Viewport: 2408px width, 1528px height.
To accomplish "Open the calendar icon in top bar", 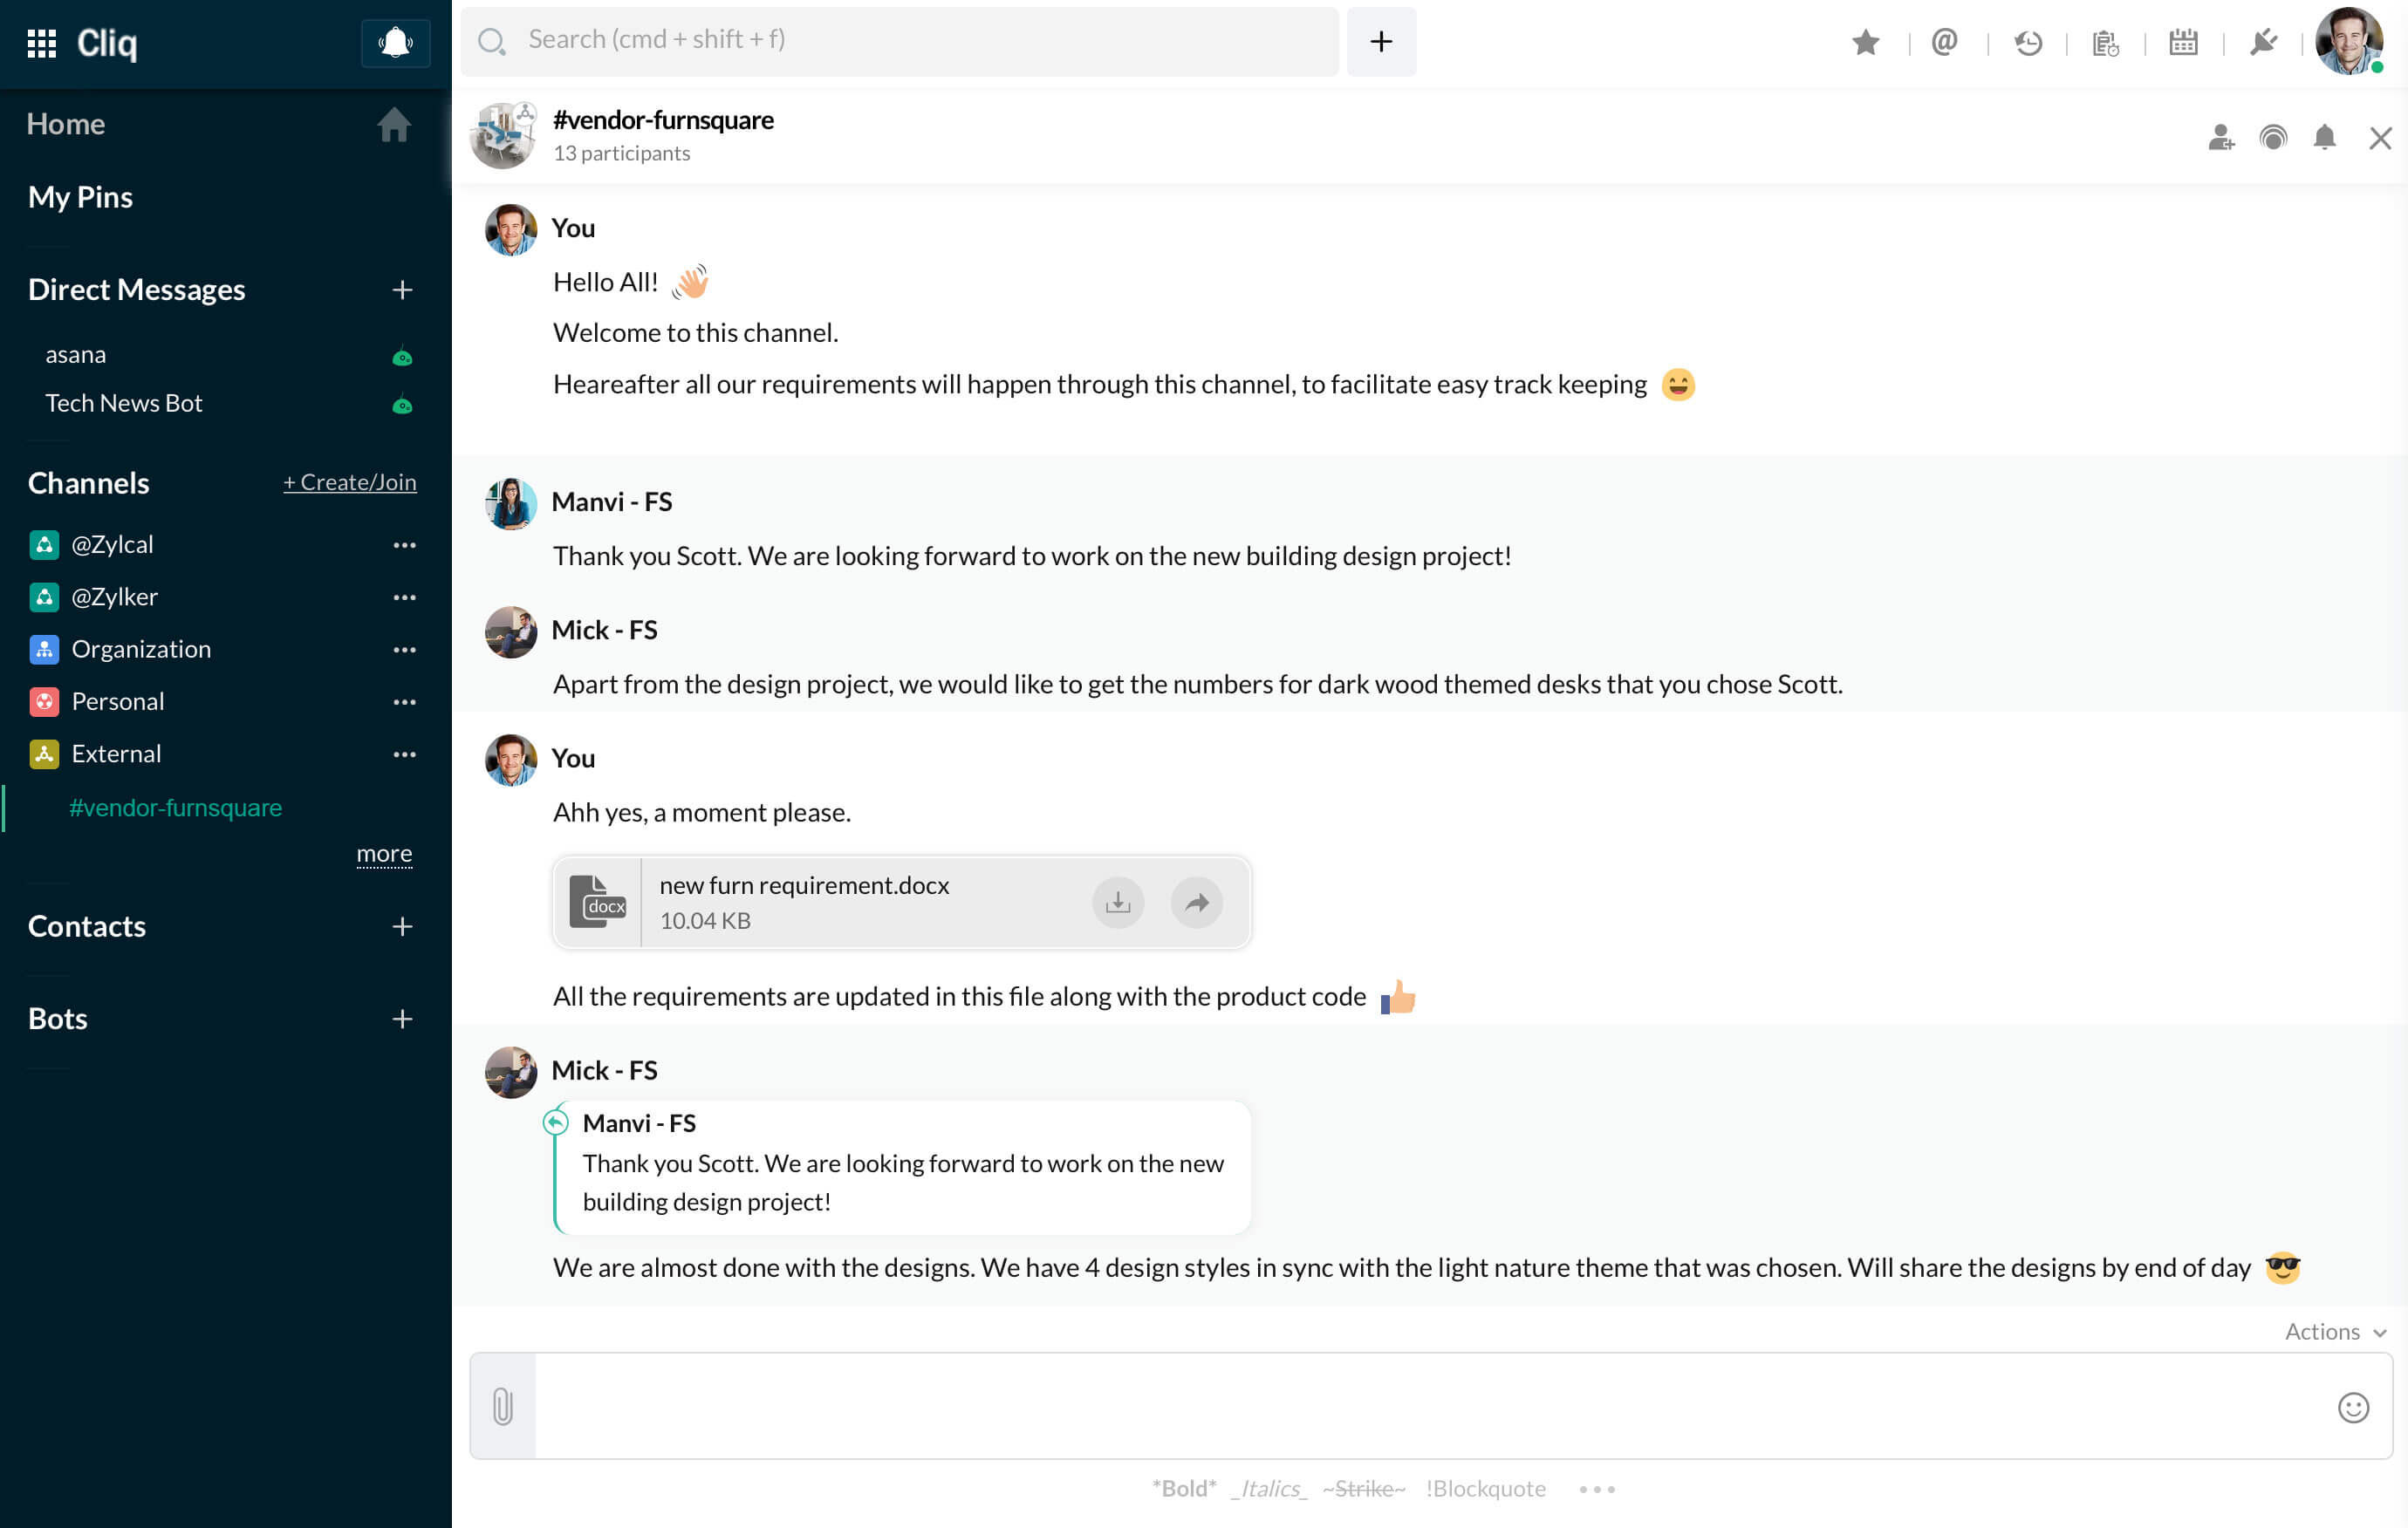I will tap(2183, 42).
